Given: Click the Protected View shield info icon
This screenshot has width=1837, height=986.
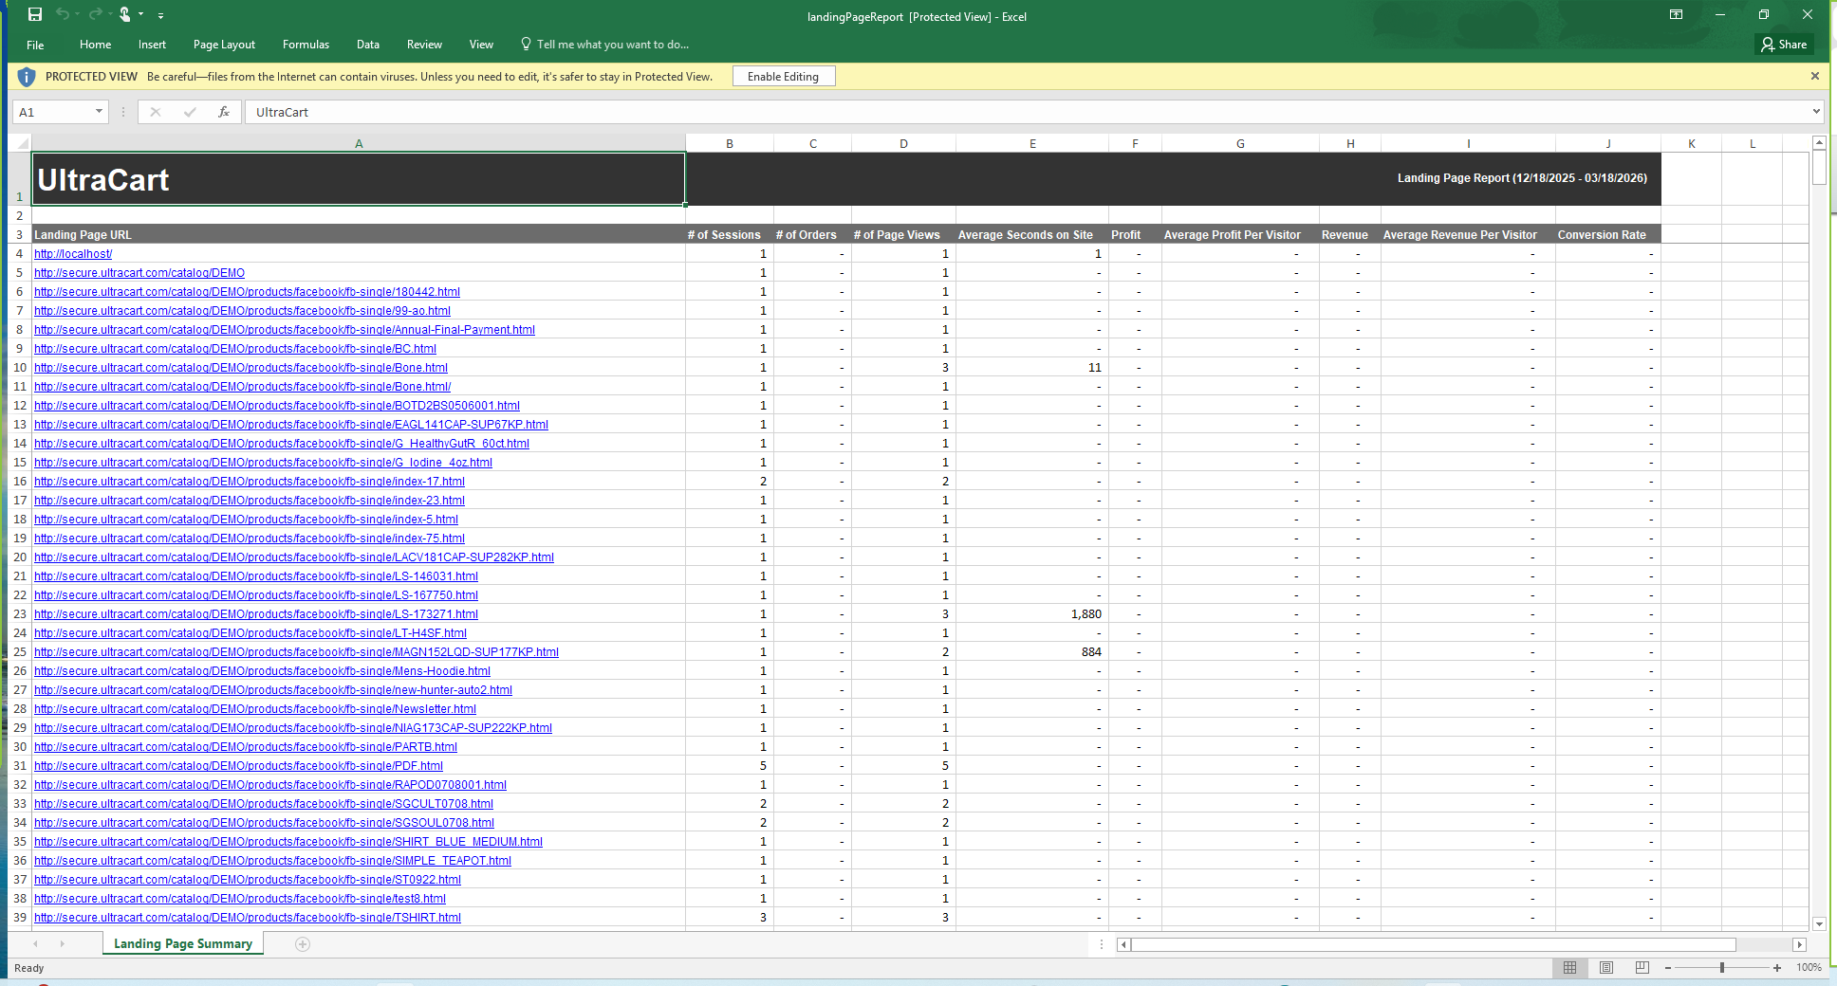Looking at the screenshot, I should pos(27,77).
